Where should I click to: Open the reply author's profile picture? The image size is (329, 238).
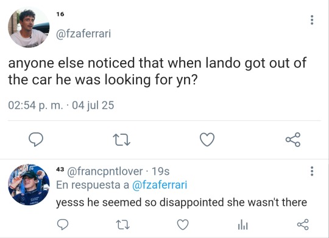(x=29, y=185)
